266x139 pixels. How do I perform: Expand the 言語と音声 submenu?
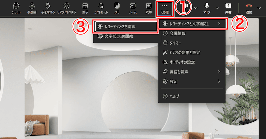(x=191, y=72)
